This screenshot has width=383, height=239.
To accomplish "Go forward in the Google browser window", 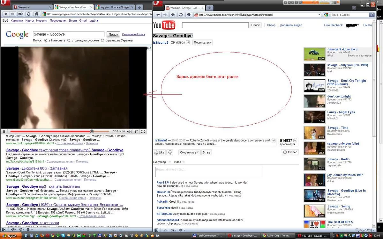I will pos(13,14).
